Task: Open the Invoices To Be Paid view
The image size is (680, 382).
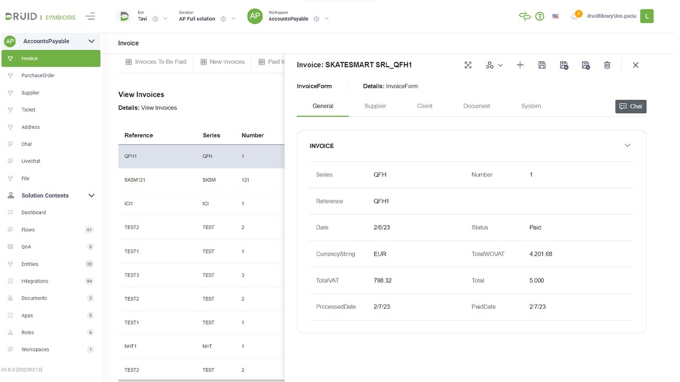Action: 156,62
